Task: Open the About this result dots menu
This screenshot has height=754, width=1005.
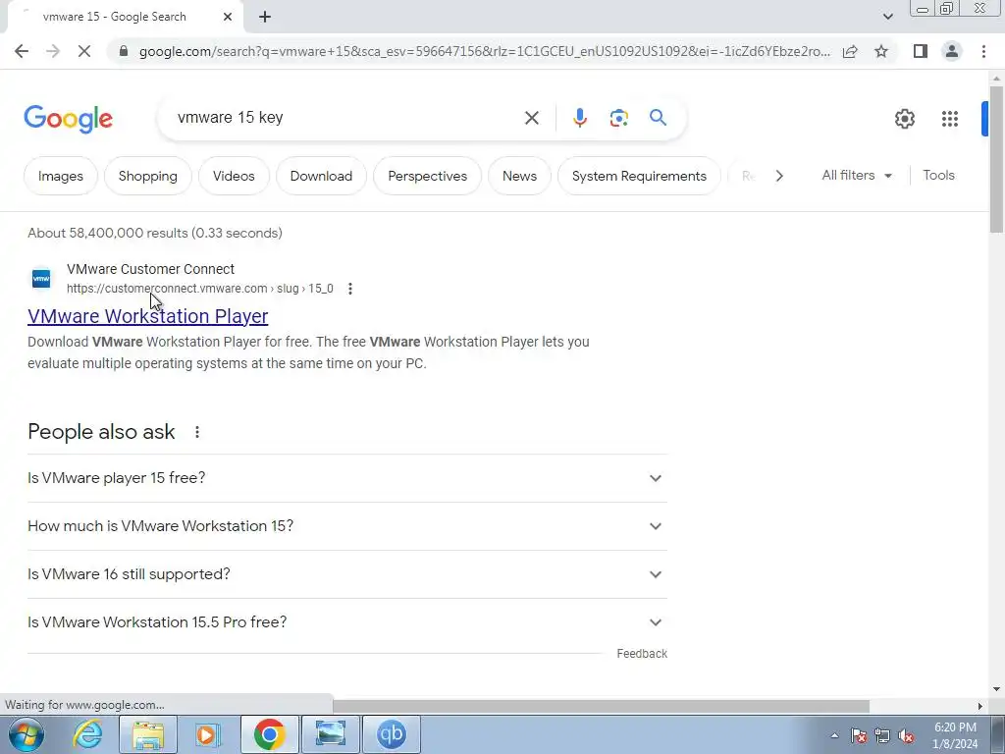Action: pos(350,289)
